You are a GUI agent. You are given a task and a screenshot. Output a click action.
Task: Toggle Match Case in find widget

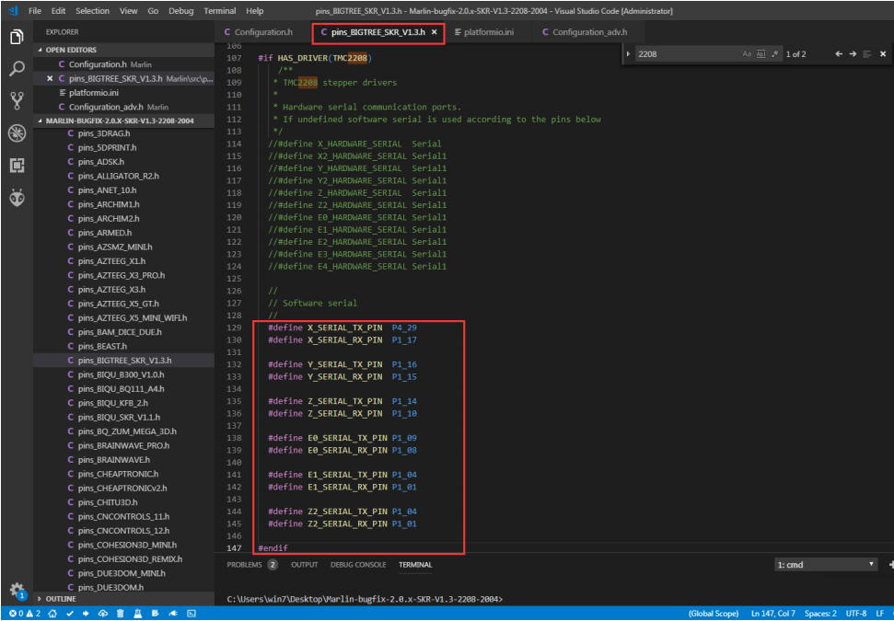point(747,54)
